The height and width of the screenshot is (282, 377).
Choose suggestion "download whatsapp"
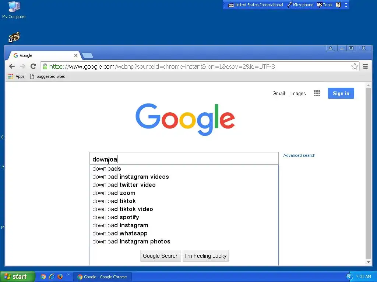pyautogui.click(x=184, y=233)
